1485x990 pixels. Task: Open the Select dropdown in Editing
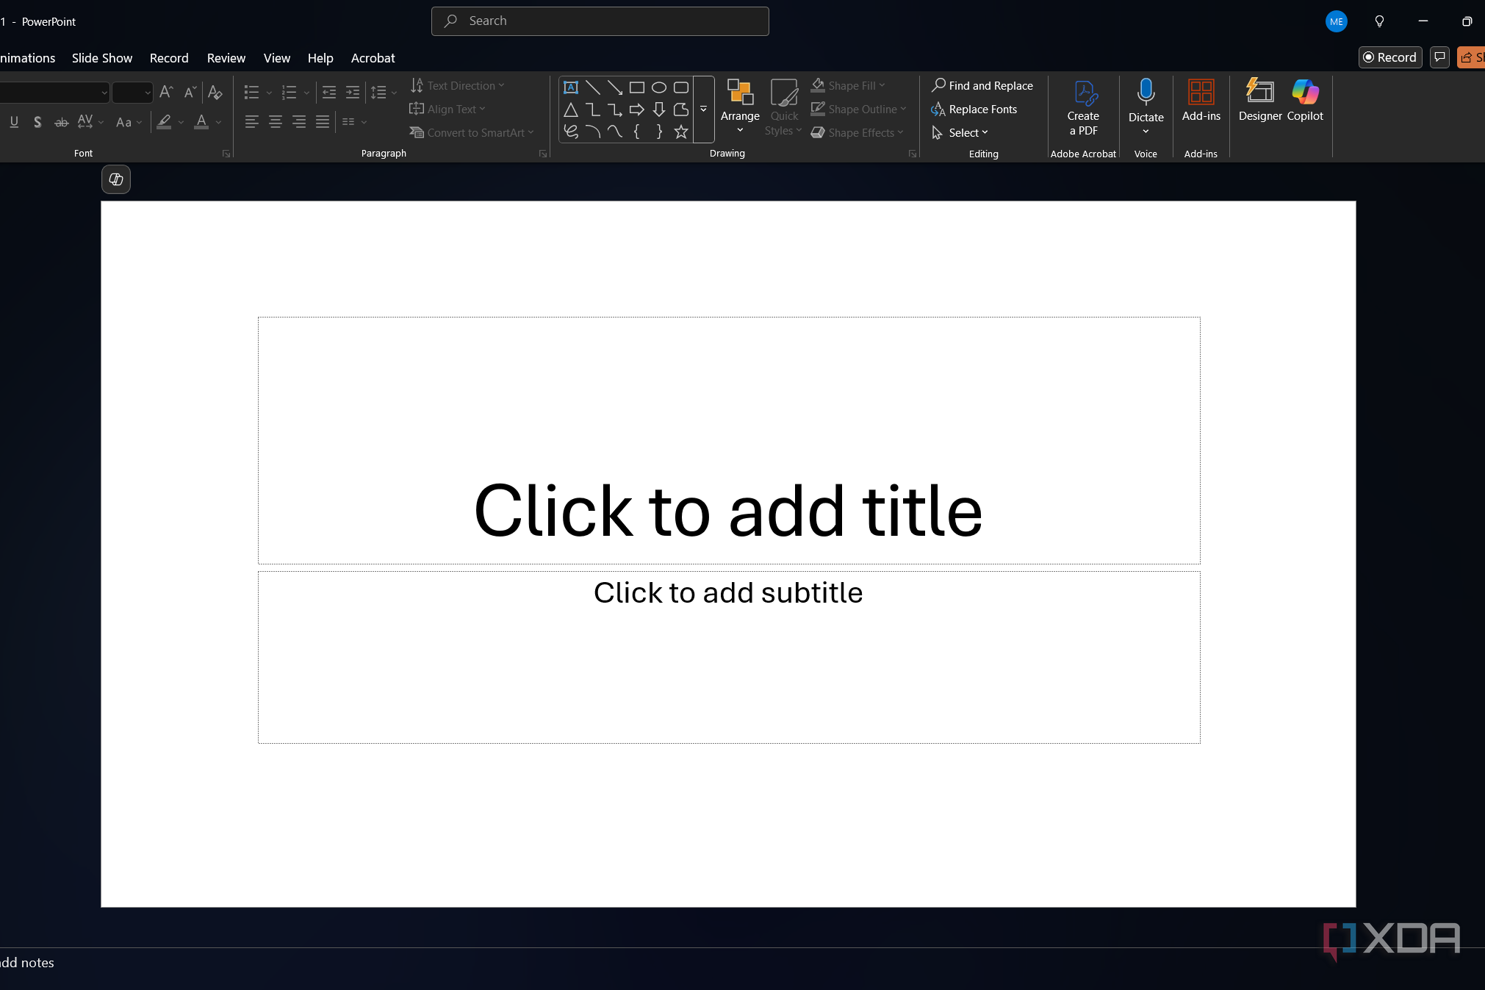pyautogui.click(x=960, y=132)
